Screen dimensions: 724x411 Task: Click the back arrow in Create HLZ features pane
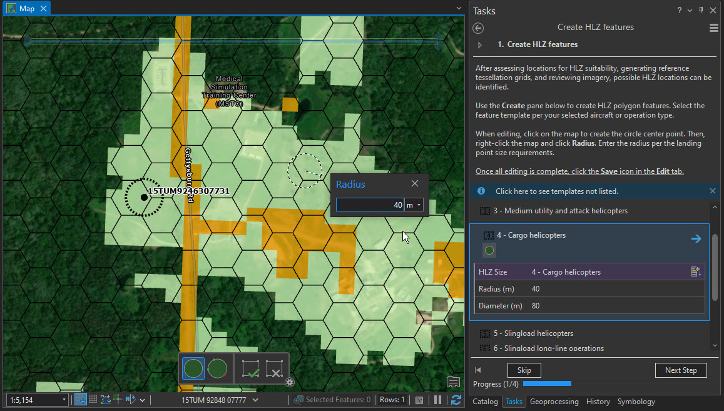pos(477,28)
